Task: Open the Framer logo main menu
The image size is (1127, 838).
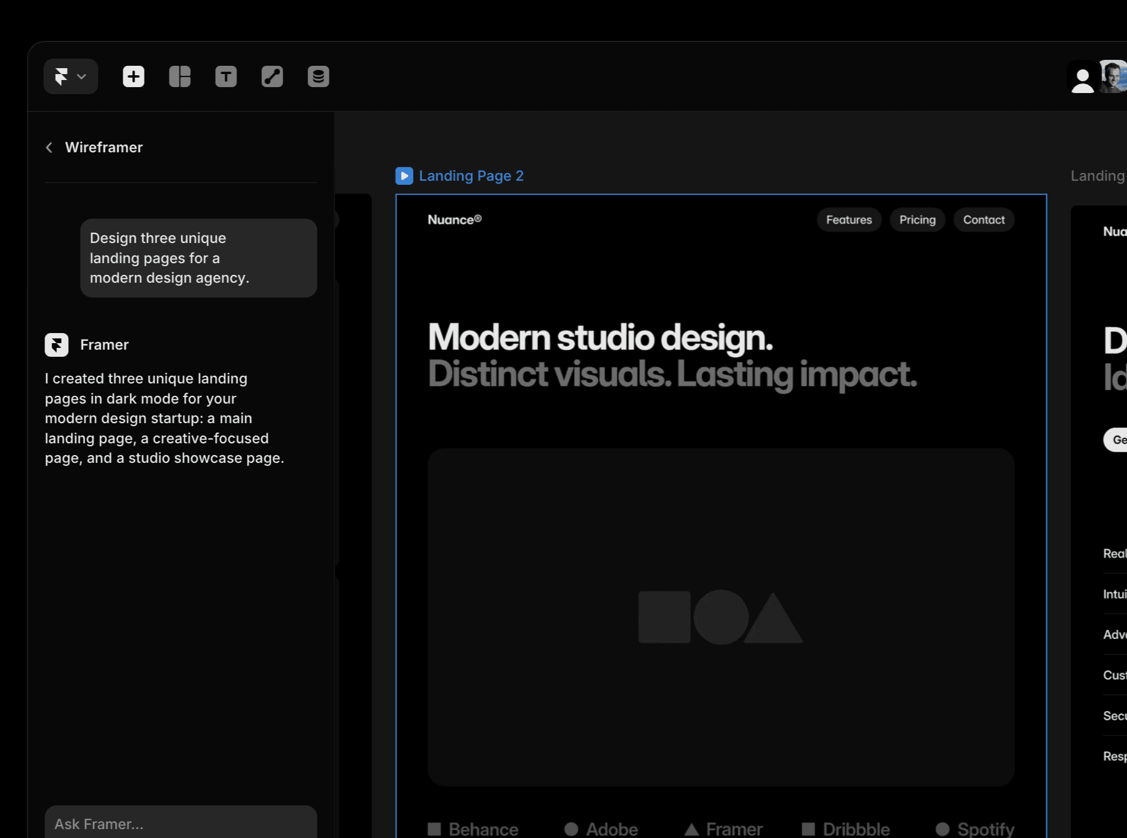Action: coord(71,76)
